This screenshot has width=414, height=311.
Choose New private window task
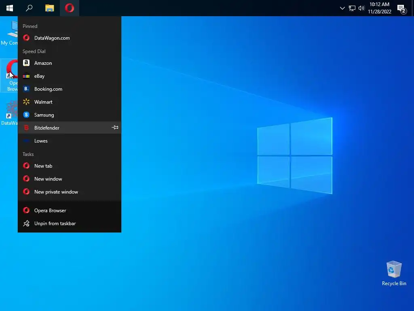(70, 192)
